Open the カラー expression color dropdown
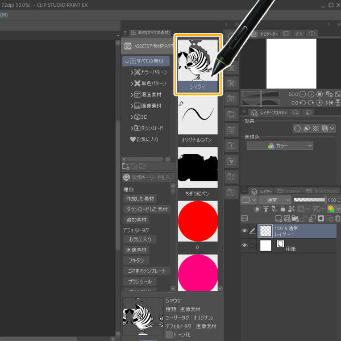The image size is (341, 341). [280, 146]
